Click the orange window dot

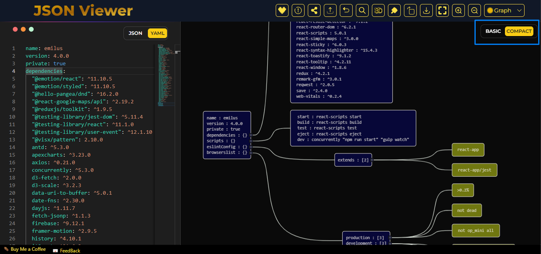coord(23,29)
